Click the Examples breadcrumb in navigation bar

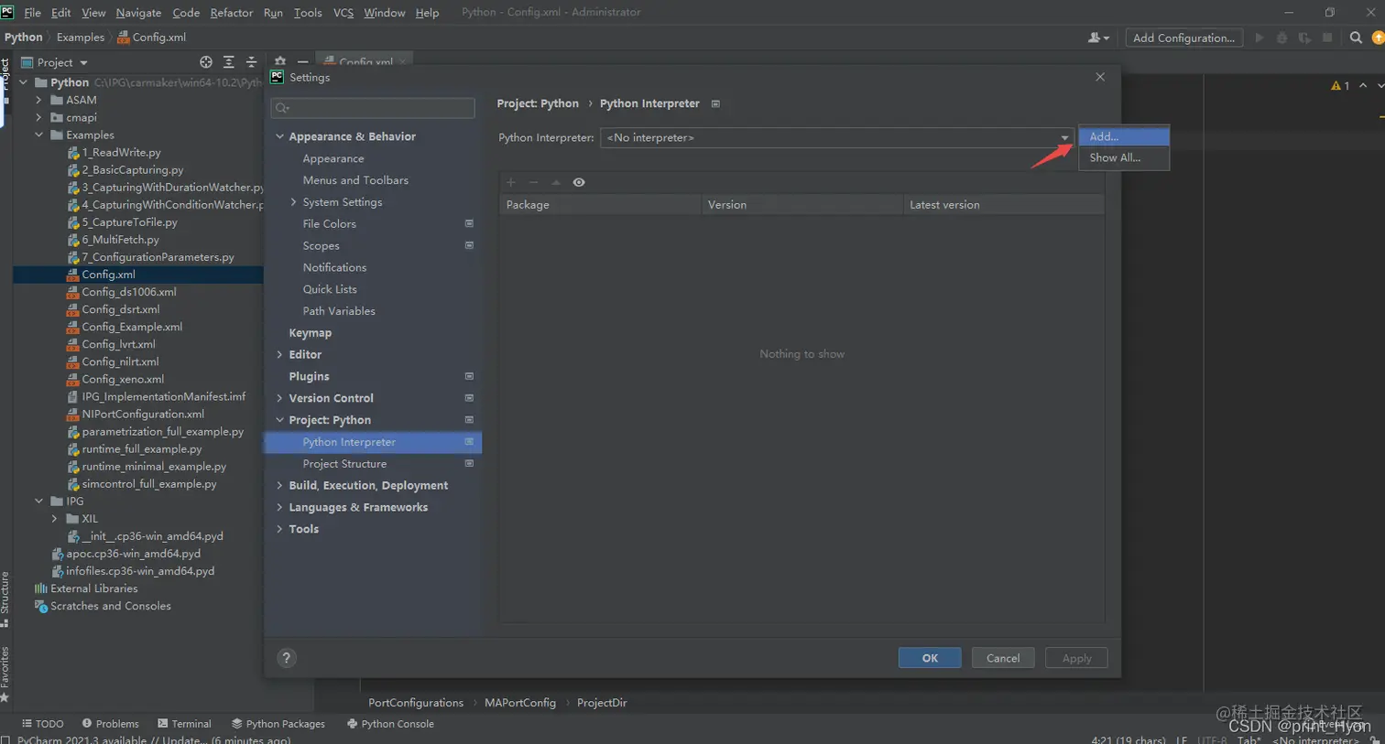click(x=81, y=38)
